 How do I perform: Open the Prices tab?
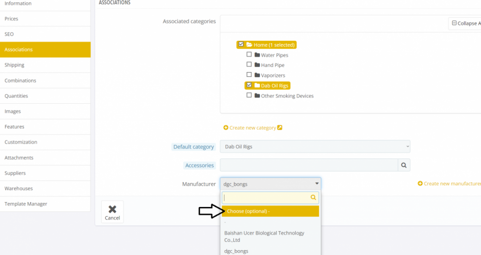click(45, 19)
